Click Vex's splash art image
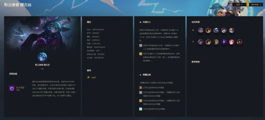This screenshot has height=120, width=265. (x=42, y=33)
